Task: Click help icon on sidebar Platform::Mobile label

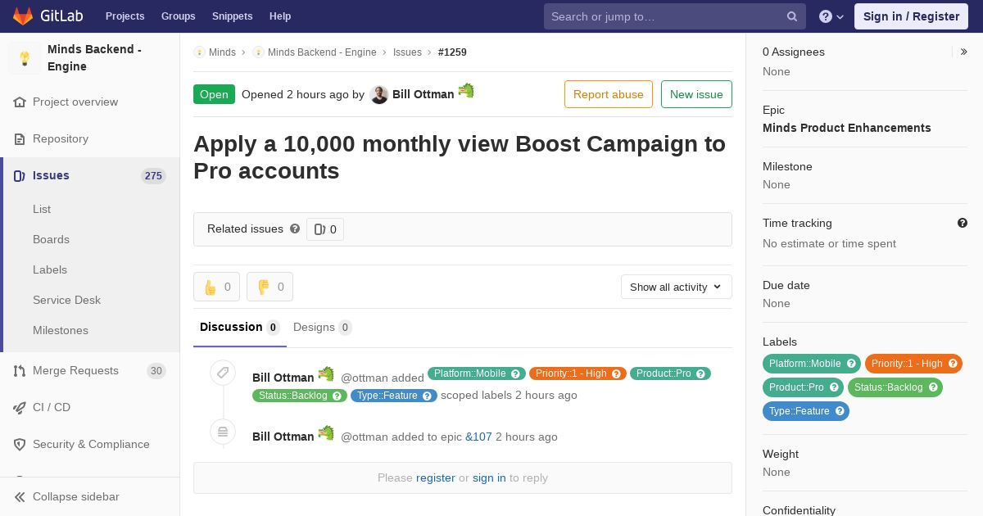Action: (852, 364)
